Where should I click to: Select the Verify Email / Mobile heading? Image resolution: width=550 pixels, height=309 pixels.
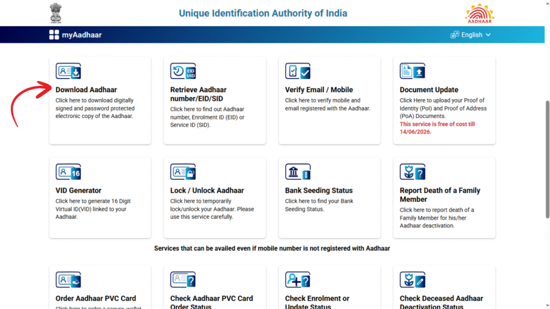click(319, 90)
